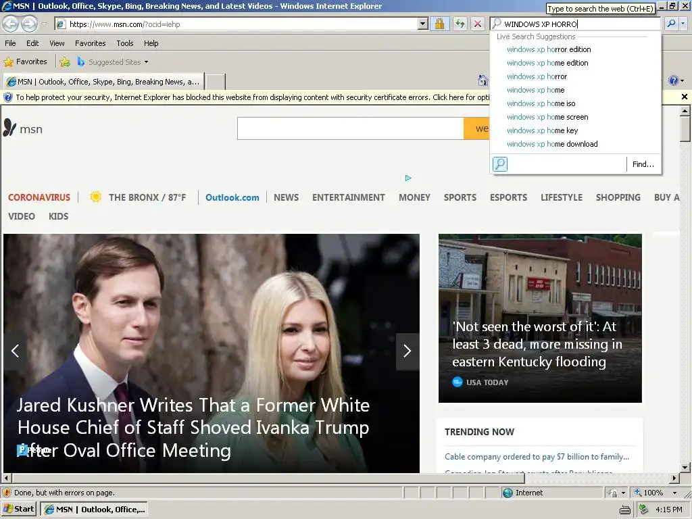Viewport: 692px width, 519px height.
Task: Open a new blank tab
Action: pos(216,82)
